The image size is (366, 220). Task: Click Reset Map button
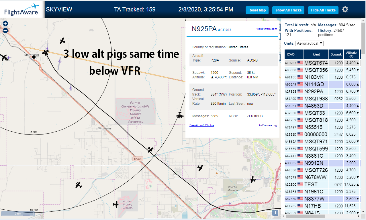pyautogui.click(x=257, y=10)
